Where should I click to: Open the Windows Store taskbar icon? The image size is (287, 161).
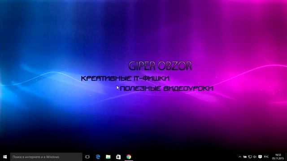(x=118, y=157)
